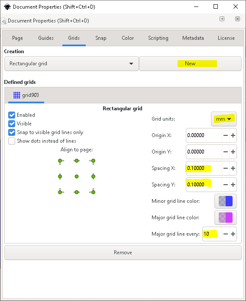246x301 pixels.
Task: Click the panel iconify arrow icon
Action: tap(222, 19)
